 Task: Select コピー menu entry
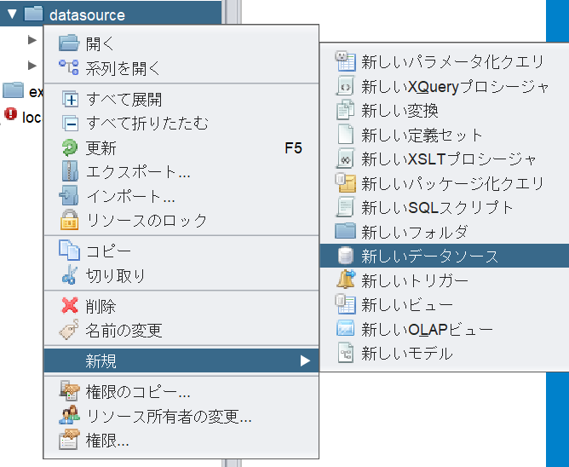(x=181, y=251)
